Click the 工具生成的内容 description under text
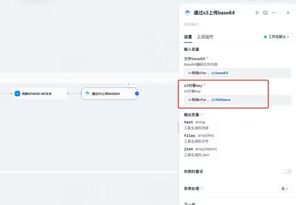 (196, 128)
